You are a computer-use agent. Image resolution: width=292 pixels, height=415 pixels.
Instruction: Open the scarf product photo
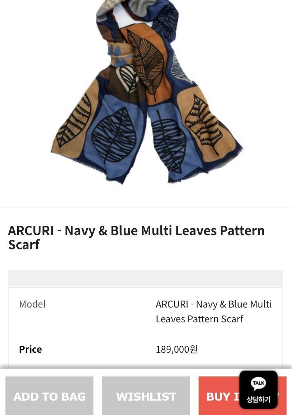[146, 91]
